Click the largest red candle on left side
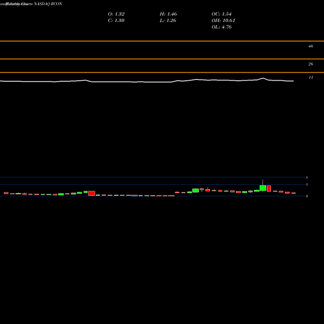 [91, 193]
